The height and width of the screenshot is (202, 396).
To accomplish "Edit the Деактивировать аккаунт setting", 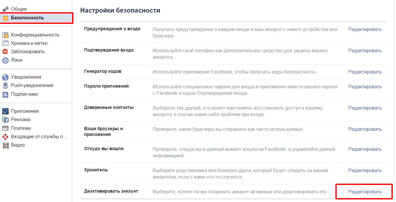I will [365, 192].
